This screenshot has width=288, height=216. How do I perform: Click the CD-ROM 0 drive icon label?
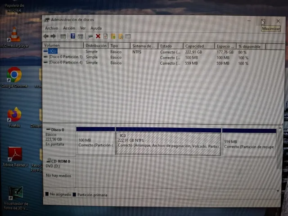[58, 161]
